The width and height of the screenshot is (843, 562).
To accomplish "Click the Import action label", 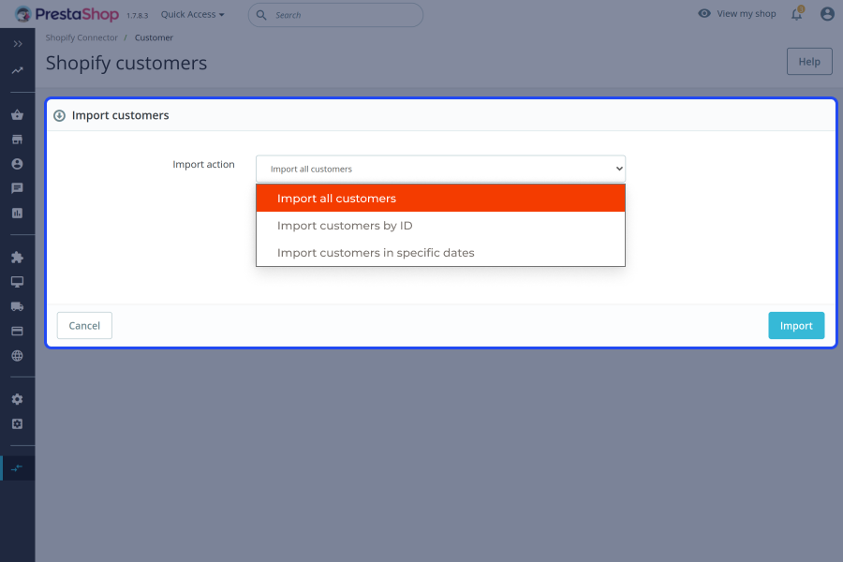I will click(x=204, y=165).
